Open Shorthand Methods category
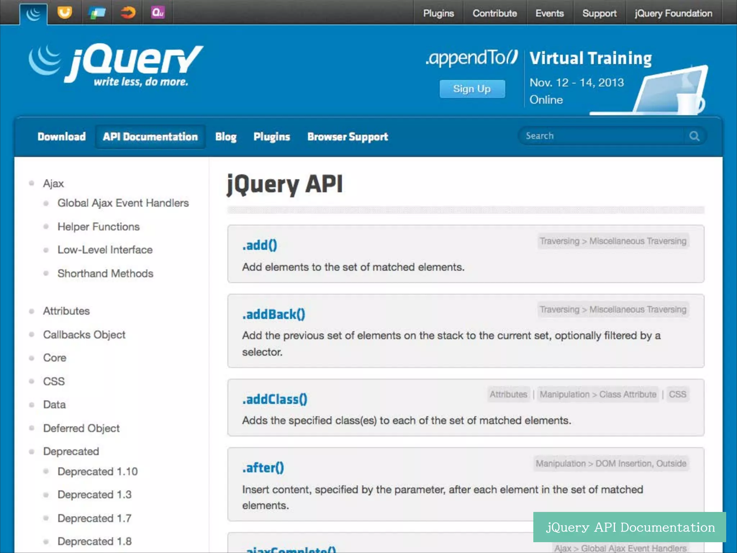737x553 pixels. tap(105, 274)
